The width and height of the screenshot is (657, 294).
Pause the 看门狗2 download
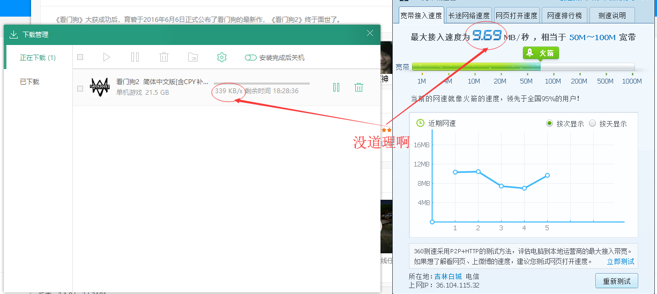coord(336,87)
